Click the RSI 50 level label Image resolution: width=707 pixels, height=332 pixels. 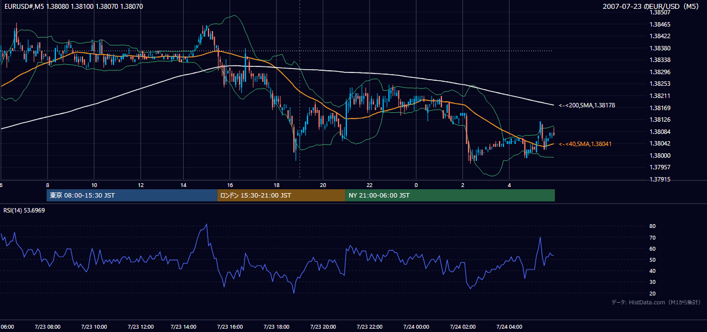[653, 260]
